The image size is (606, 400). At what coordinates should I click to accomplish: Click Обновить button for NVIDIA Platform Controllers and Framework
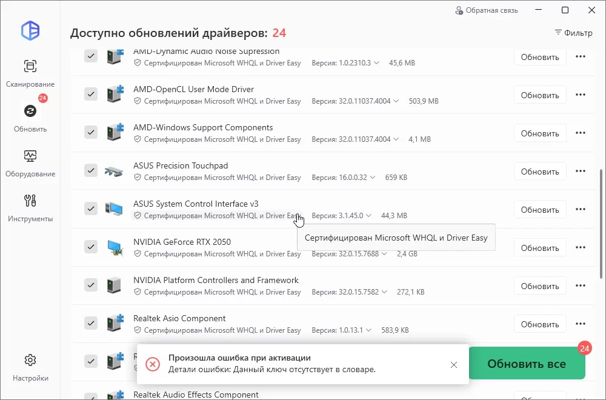point(540,286)
